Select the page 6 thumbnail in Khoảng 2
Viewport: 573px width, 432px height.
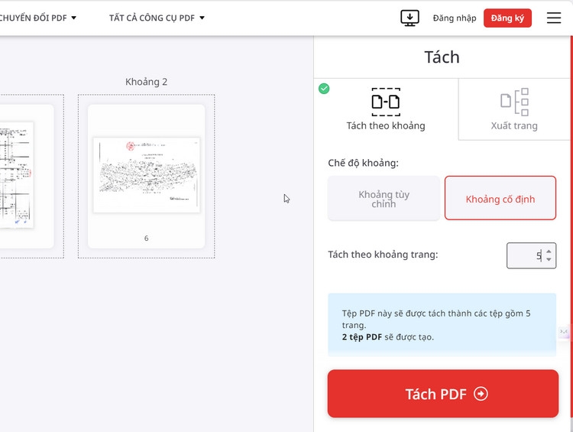click(x=146, y=177)
